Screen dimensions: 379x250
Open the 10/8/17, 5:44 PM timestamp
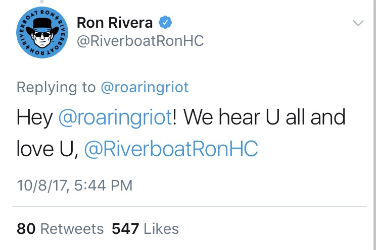(x=75, y=185)
